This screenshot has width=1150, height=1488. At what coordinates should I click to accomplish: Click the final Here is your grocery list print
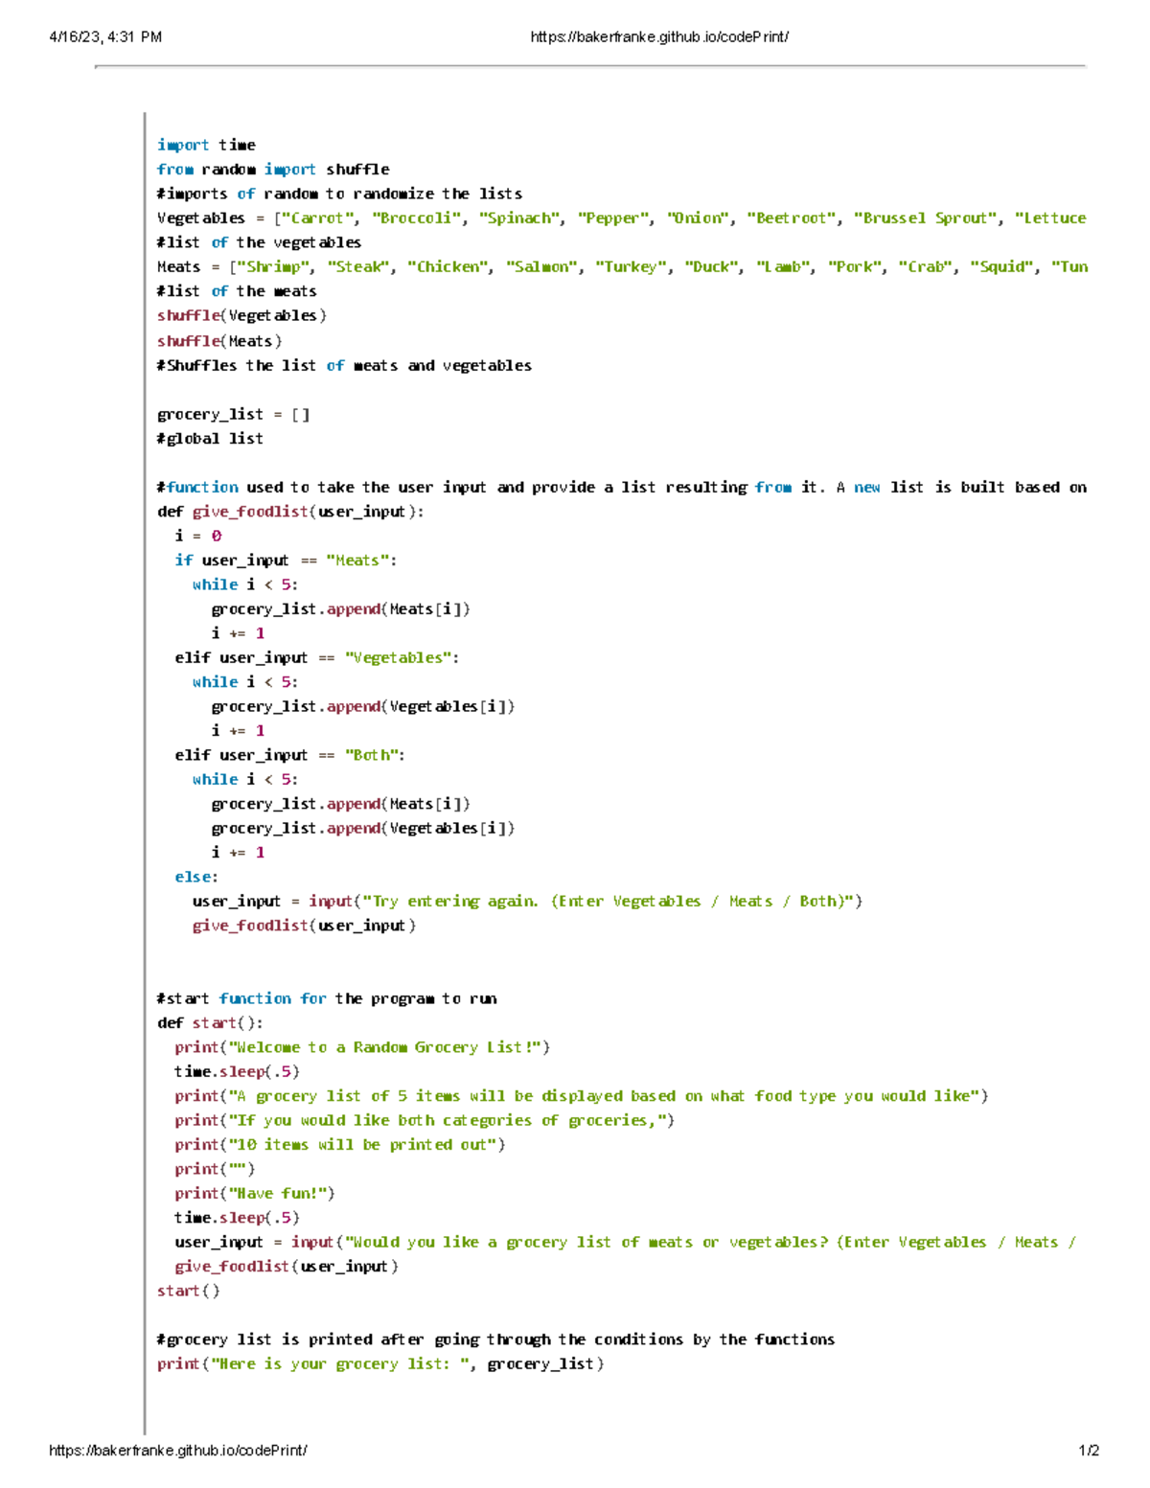coord(379,1362)
